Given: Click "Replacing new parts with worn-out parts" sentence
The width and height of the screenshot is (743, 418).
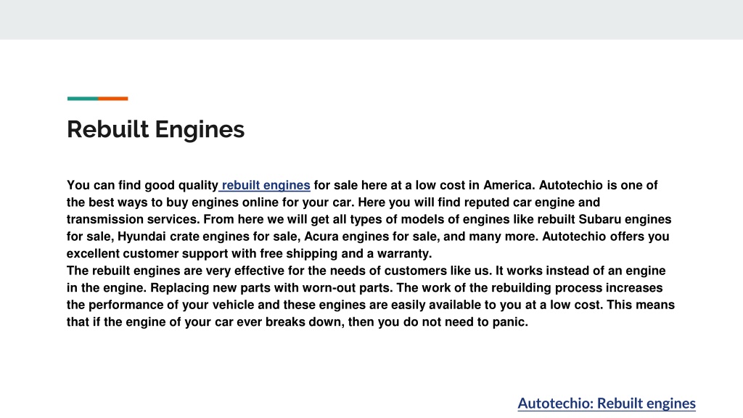Looking at the screenshot, I should (271, 287).
